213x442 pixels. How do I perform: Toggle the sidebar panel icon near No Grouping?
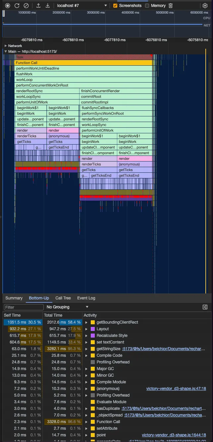point(205,307)
